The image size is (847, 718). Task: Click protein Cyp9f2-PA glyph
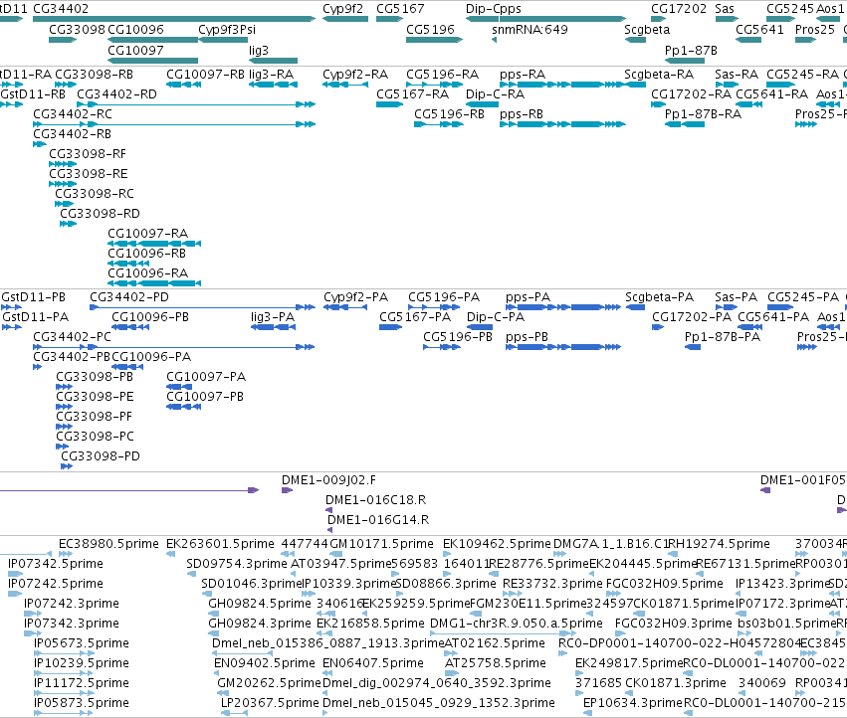(x=345, y=307)
